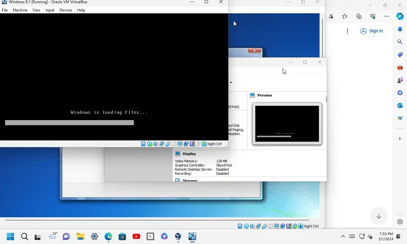The image size is (407, 244).
Task: Click VirtualBox Manager details vertical scrollbar
Action: [326, 99]
